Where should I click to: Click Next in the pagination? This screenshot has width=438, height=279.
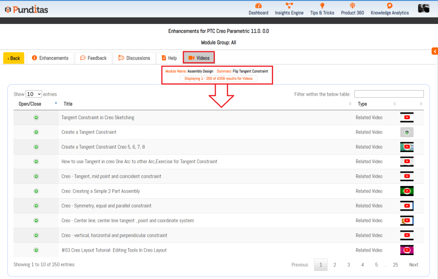pos(413,265)
